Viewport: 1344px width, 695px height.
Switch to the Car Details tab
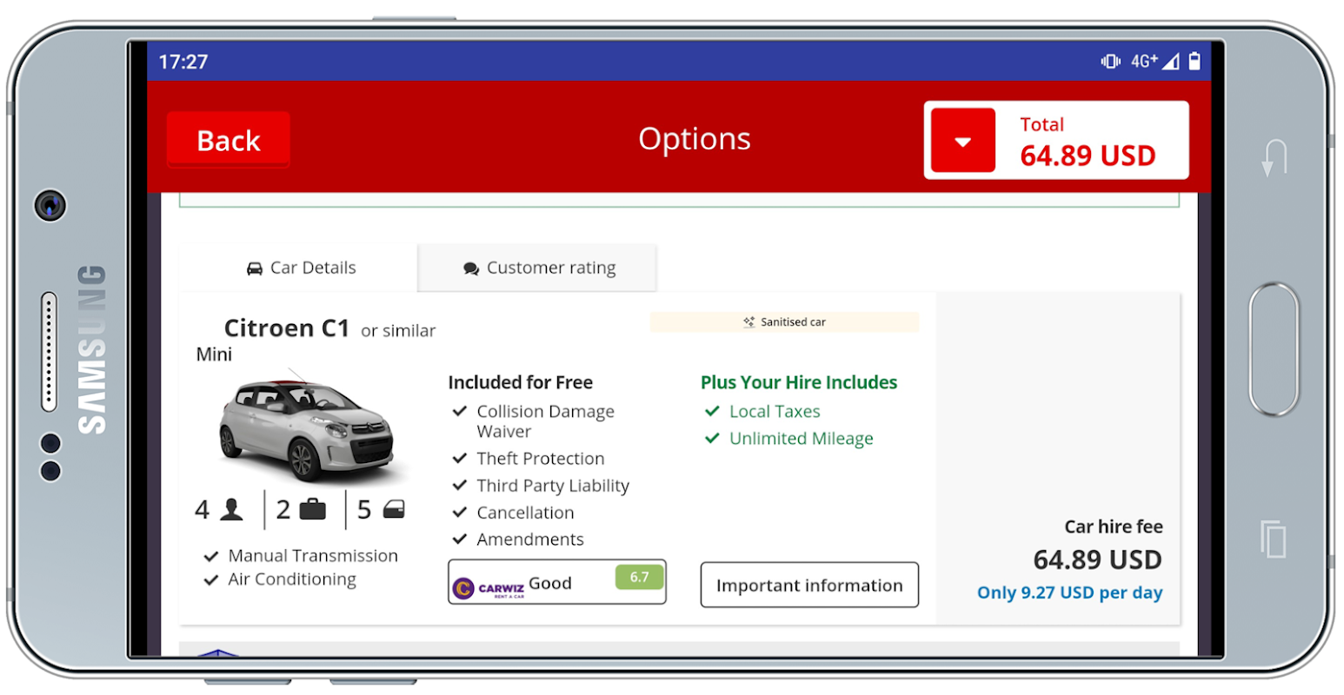(298, 268)
